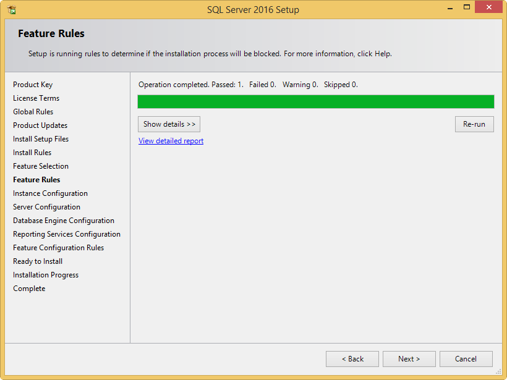
Task: Go to the next step with Next
Action: coord(409,359)
